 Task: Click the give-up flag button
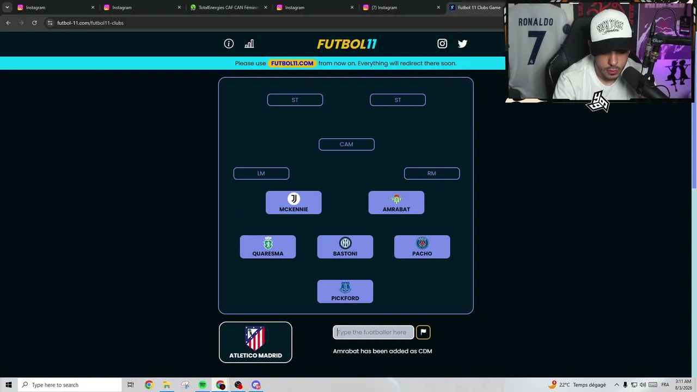pos(423,332)
